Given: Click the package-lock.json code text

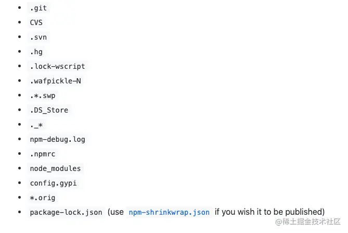Looking at the screenshot, I should pyautogui.click(x=66, y=212).
